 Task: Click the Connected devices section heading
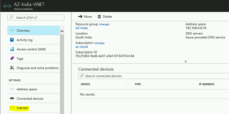click(96, 69)
